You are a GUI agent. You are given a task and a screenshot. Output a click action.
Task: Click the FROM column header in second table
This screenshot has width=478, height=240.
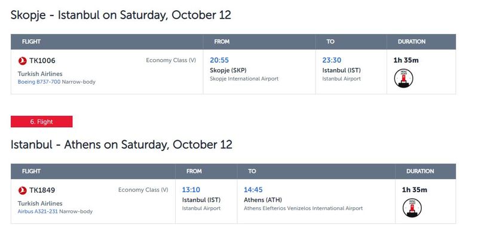194,171
